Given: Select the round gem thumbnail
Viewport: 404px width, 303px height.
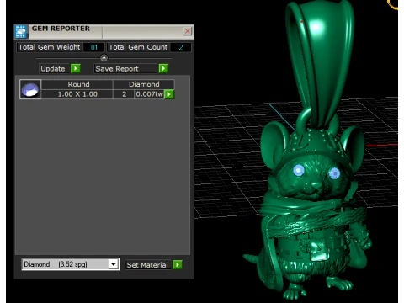Looking at the screenshot, I should 30,89.
